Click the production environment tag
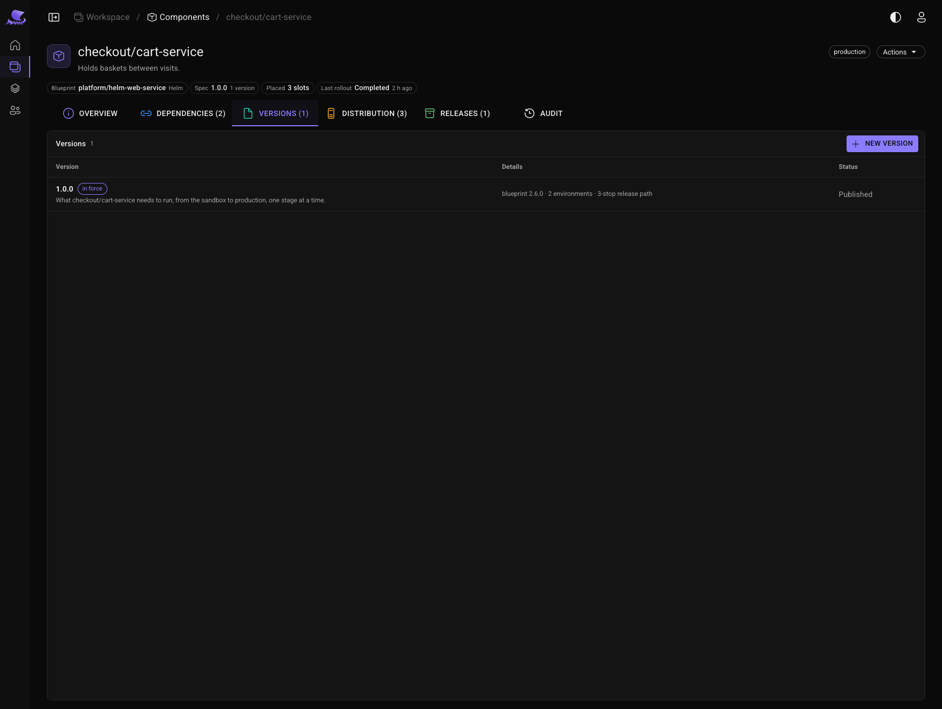Image resolution: width=942 pixels, height=709 pixels. click(849, 52)
